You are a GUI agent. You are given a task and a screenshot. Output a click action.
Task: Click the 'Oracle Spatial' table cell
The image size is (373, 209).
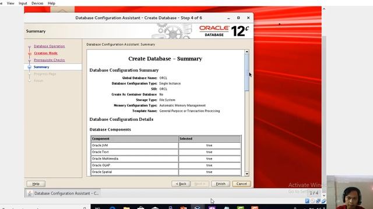click(x=135, y=172)
